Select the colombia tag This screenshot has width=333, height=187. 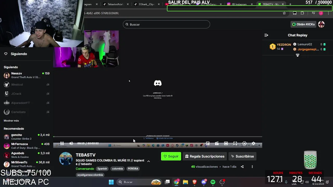pos(117,169)
